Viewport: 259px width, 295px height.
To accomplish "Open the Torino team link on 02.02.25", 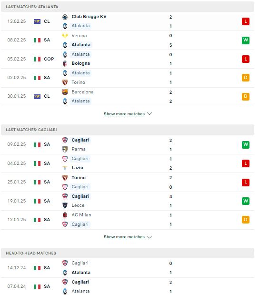I will [78, 82].
